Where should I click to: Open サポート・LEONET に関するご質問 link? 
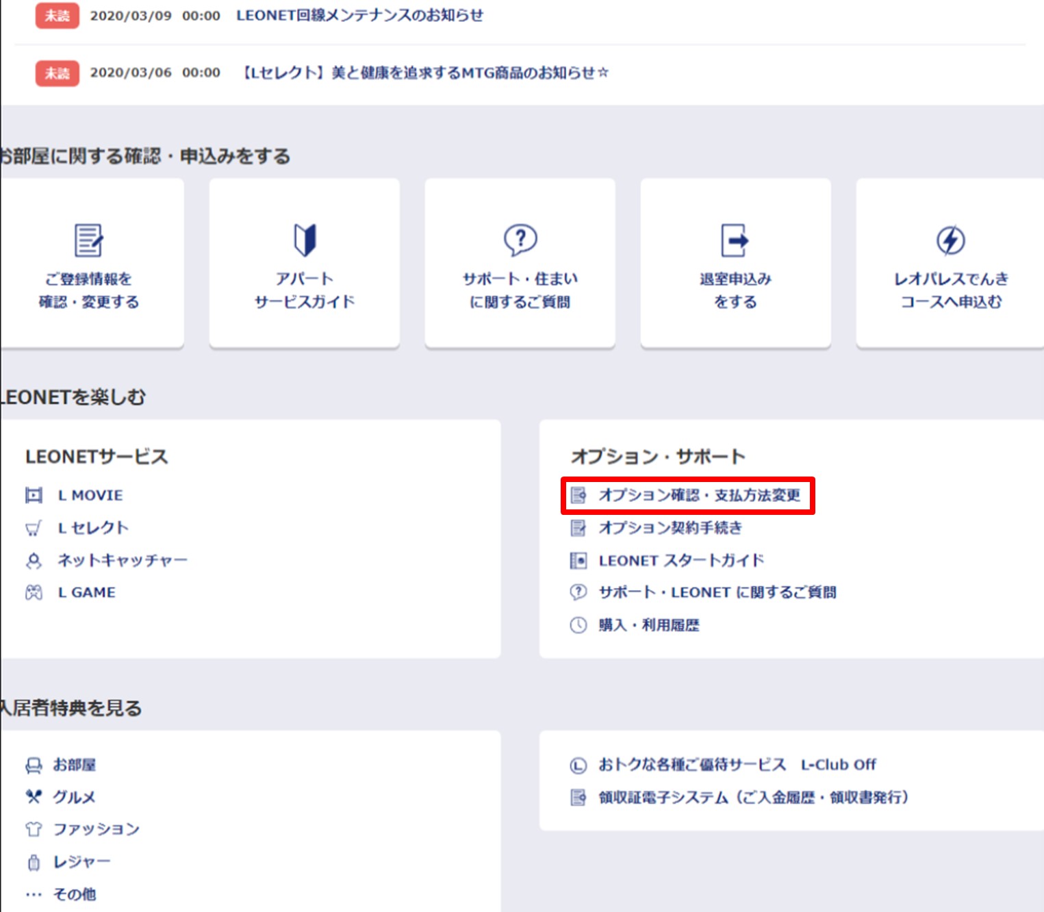click(717, 592)
